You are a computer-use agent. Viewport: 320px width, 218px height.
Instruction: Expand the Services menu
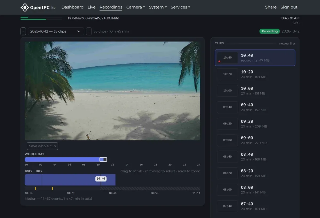[180, 7]
